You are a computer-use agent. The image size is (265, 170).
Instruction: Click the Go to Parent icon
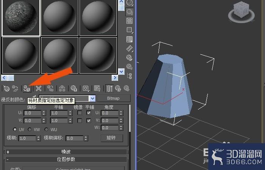point(118,88)
